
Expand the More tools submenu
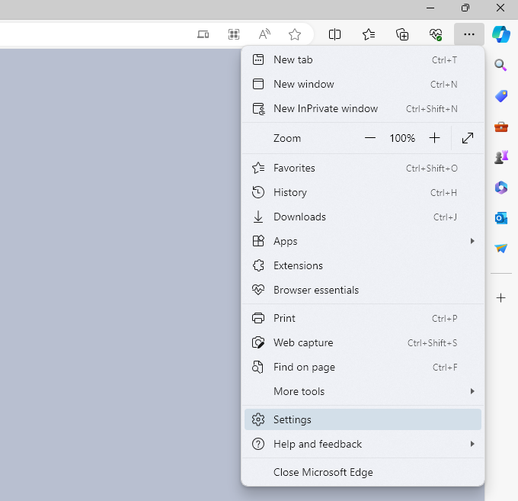coord(472,391)
